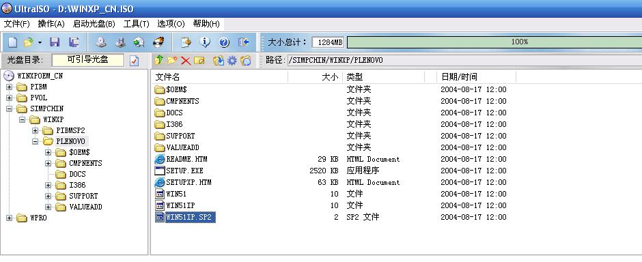This screenshot has height=262, width=642.
Task: Open the 文件(F) menu
Action: pos(17,24)
